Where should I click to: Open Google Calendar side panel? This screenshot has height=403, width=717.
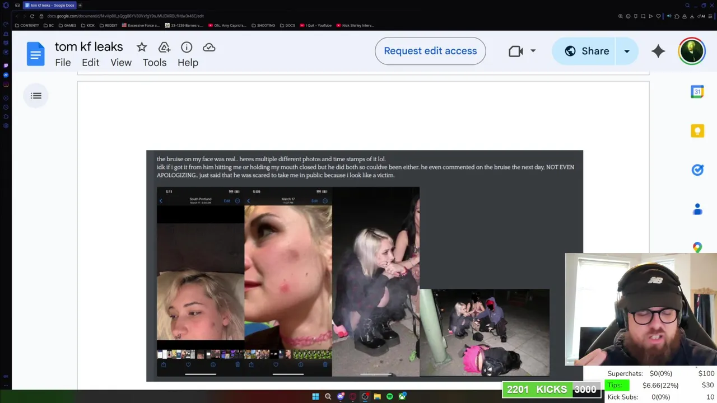point(697,92)
